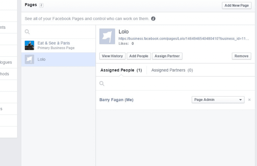Focus the pages list search field

tap(58, 32)
